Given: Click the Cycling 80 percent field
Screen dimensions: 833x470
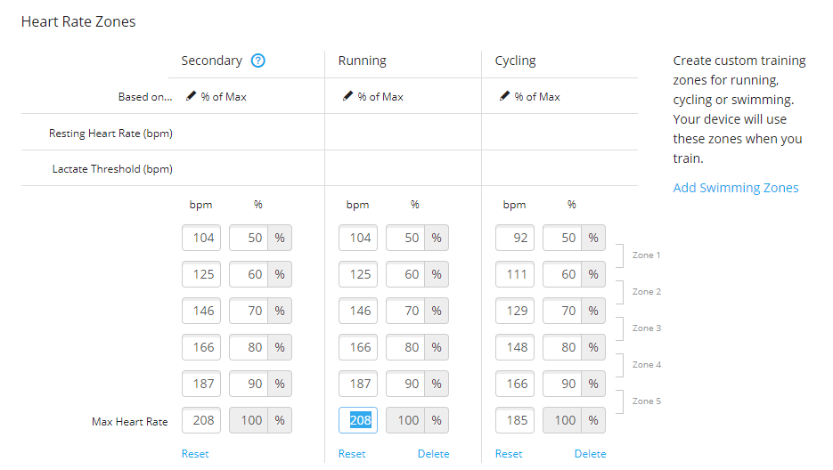Looking at the screenshot, I should tap(562, 347).
